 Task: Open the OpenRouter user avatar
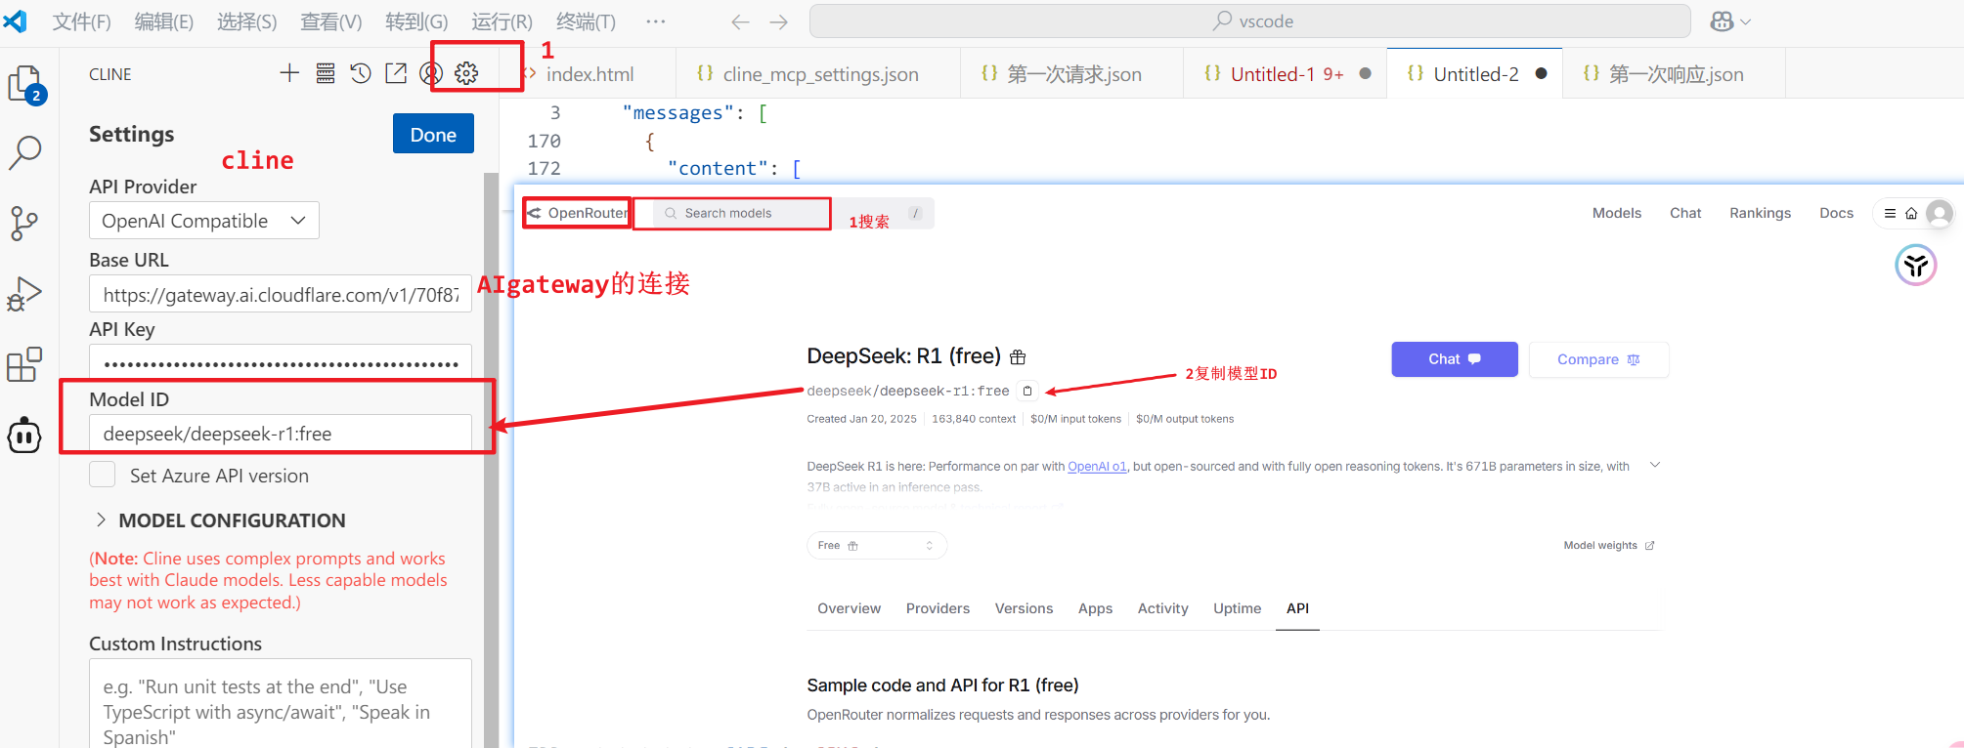tap(1940, 213)
